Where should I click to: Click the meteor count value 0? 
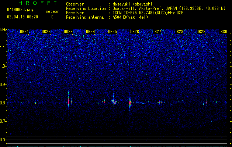(52, 17)
